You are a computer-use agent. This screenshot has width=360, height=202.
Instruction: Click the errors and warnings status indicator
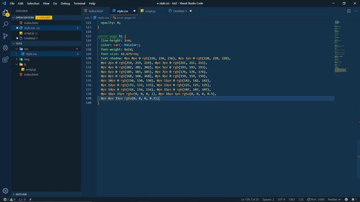pos(9,200)
